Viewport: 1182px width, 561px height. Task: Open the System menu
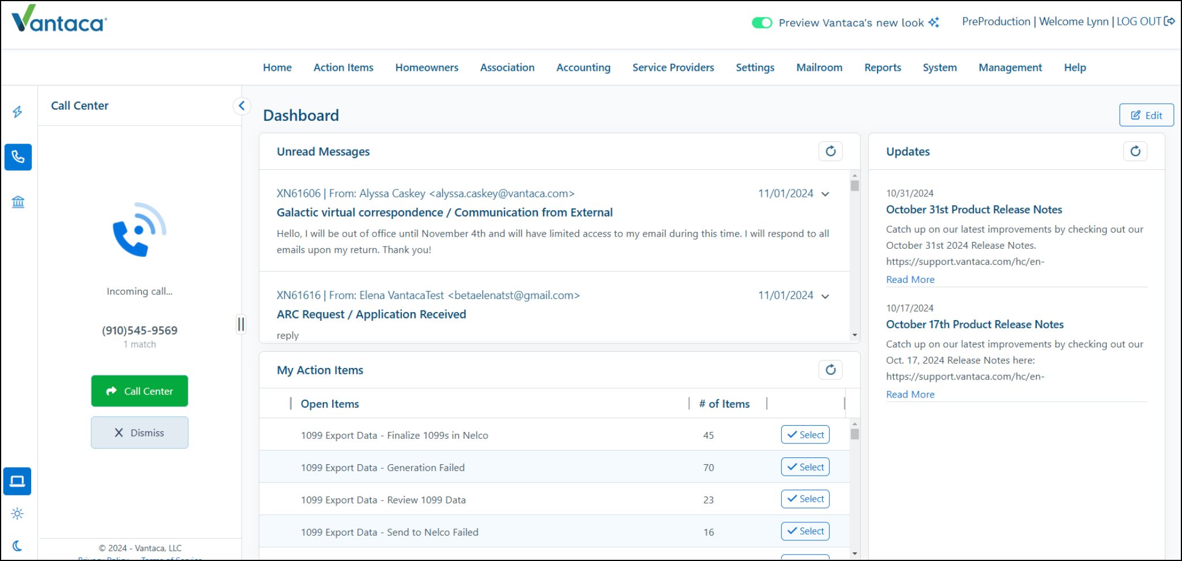940,67
